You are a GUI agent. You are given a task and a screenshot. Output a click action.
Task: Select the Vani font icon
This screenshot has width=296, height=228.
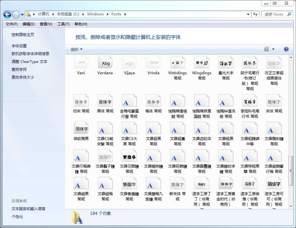(x=81, y=62)
